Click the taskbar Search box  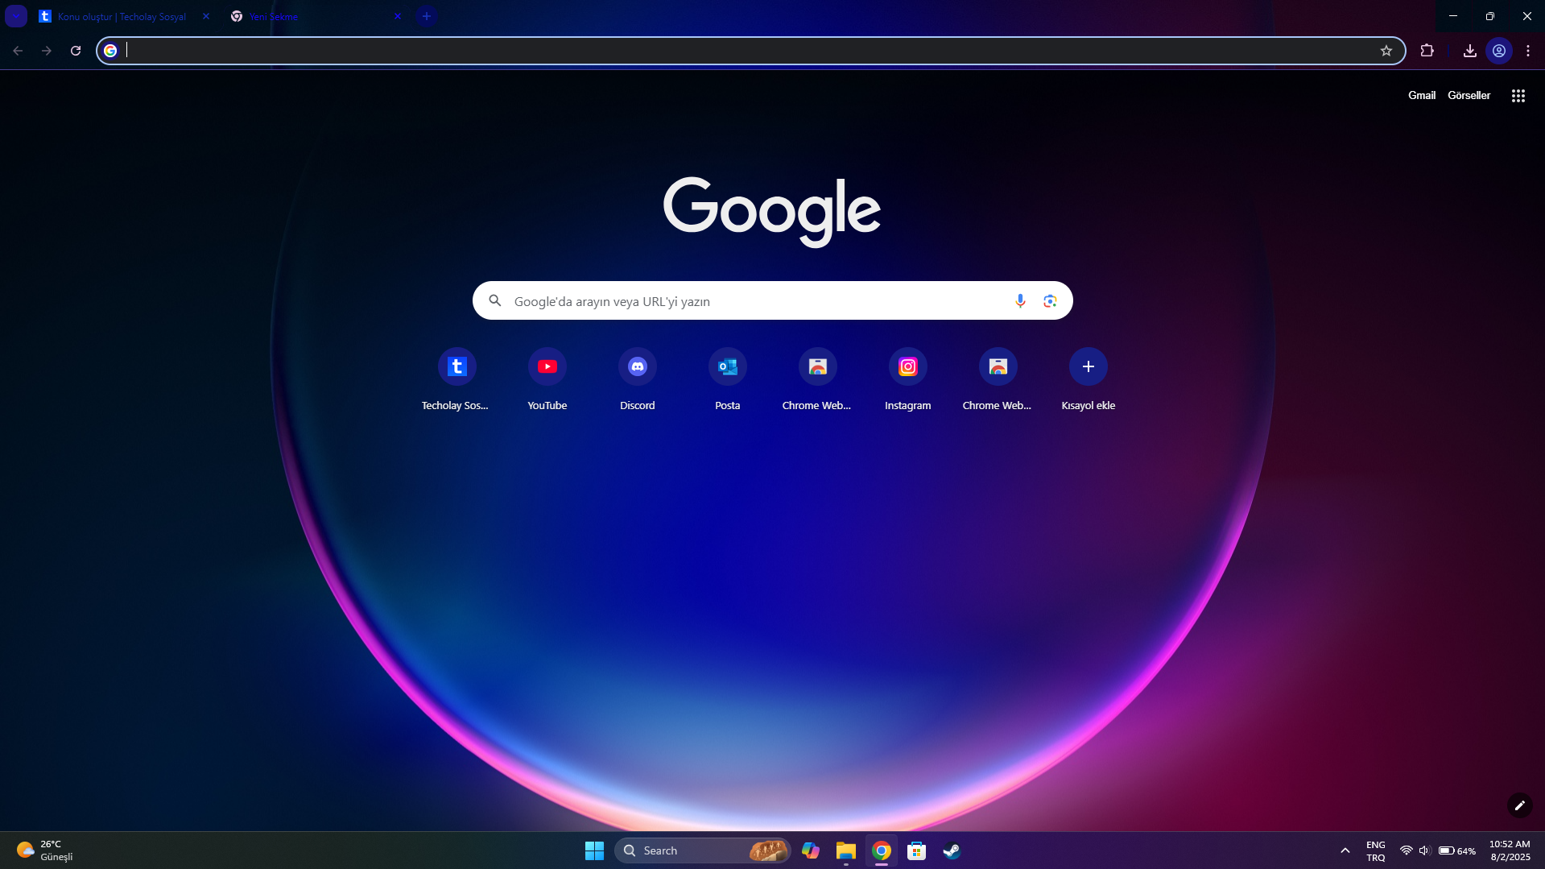[702, 850]
